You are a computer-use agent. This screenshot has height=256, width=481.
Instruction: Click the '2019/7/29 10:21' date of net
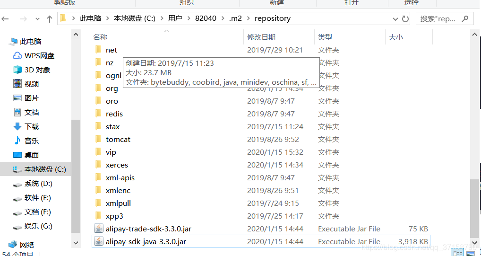coord(275,50)
